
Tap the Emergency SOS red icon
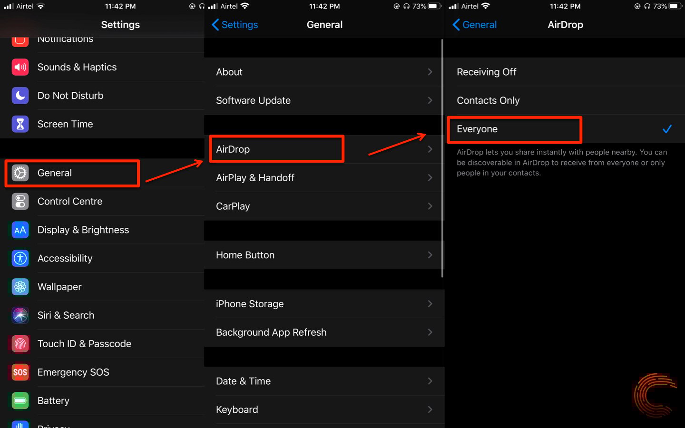coord(20,372)
